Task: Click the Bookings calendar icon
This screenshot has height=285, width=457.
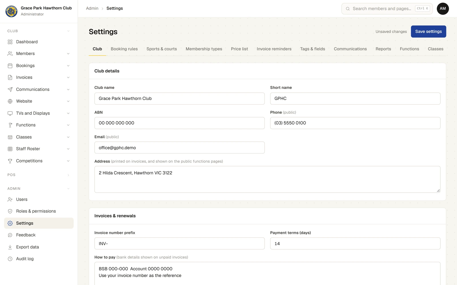Action: tap(10, 66)
